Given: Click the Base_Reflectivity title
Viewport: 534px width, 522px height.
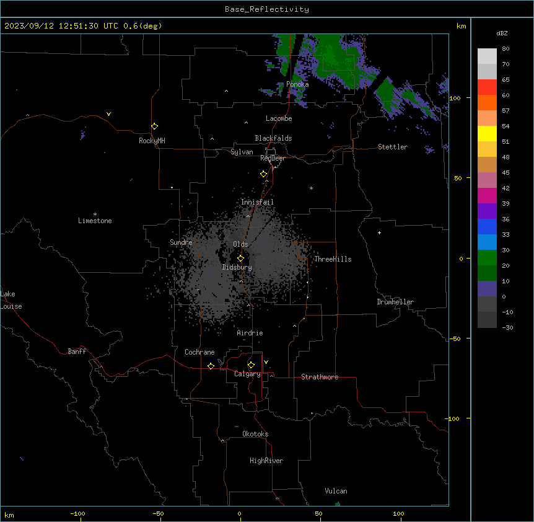Looking at the screenshot, I should tap(267, 9).
